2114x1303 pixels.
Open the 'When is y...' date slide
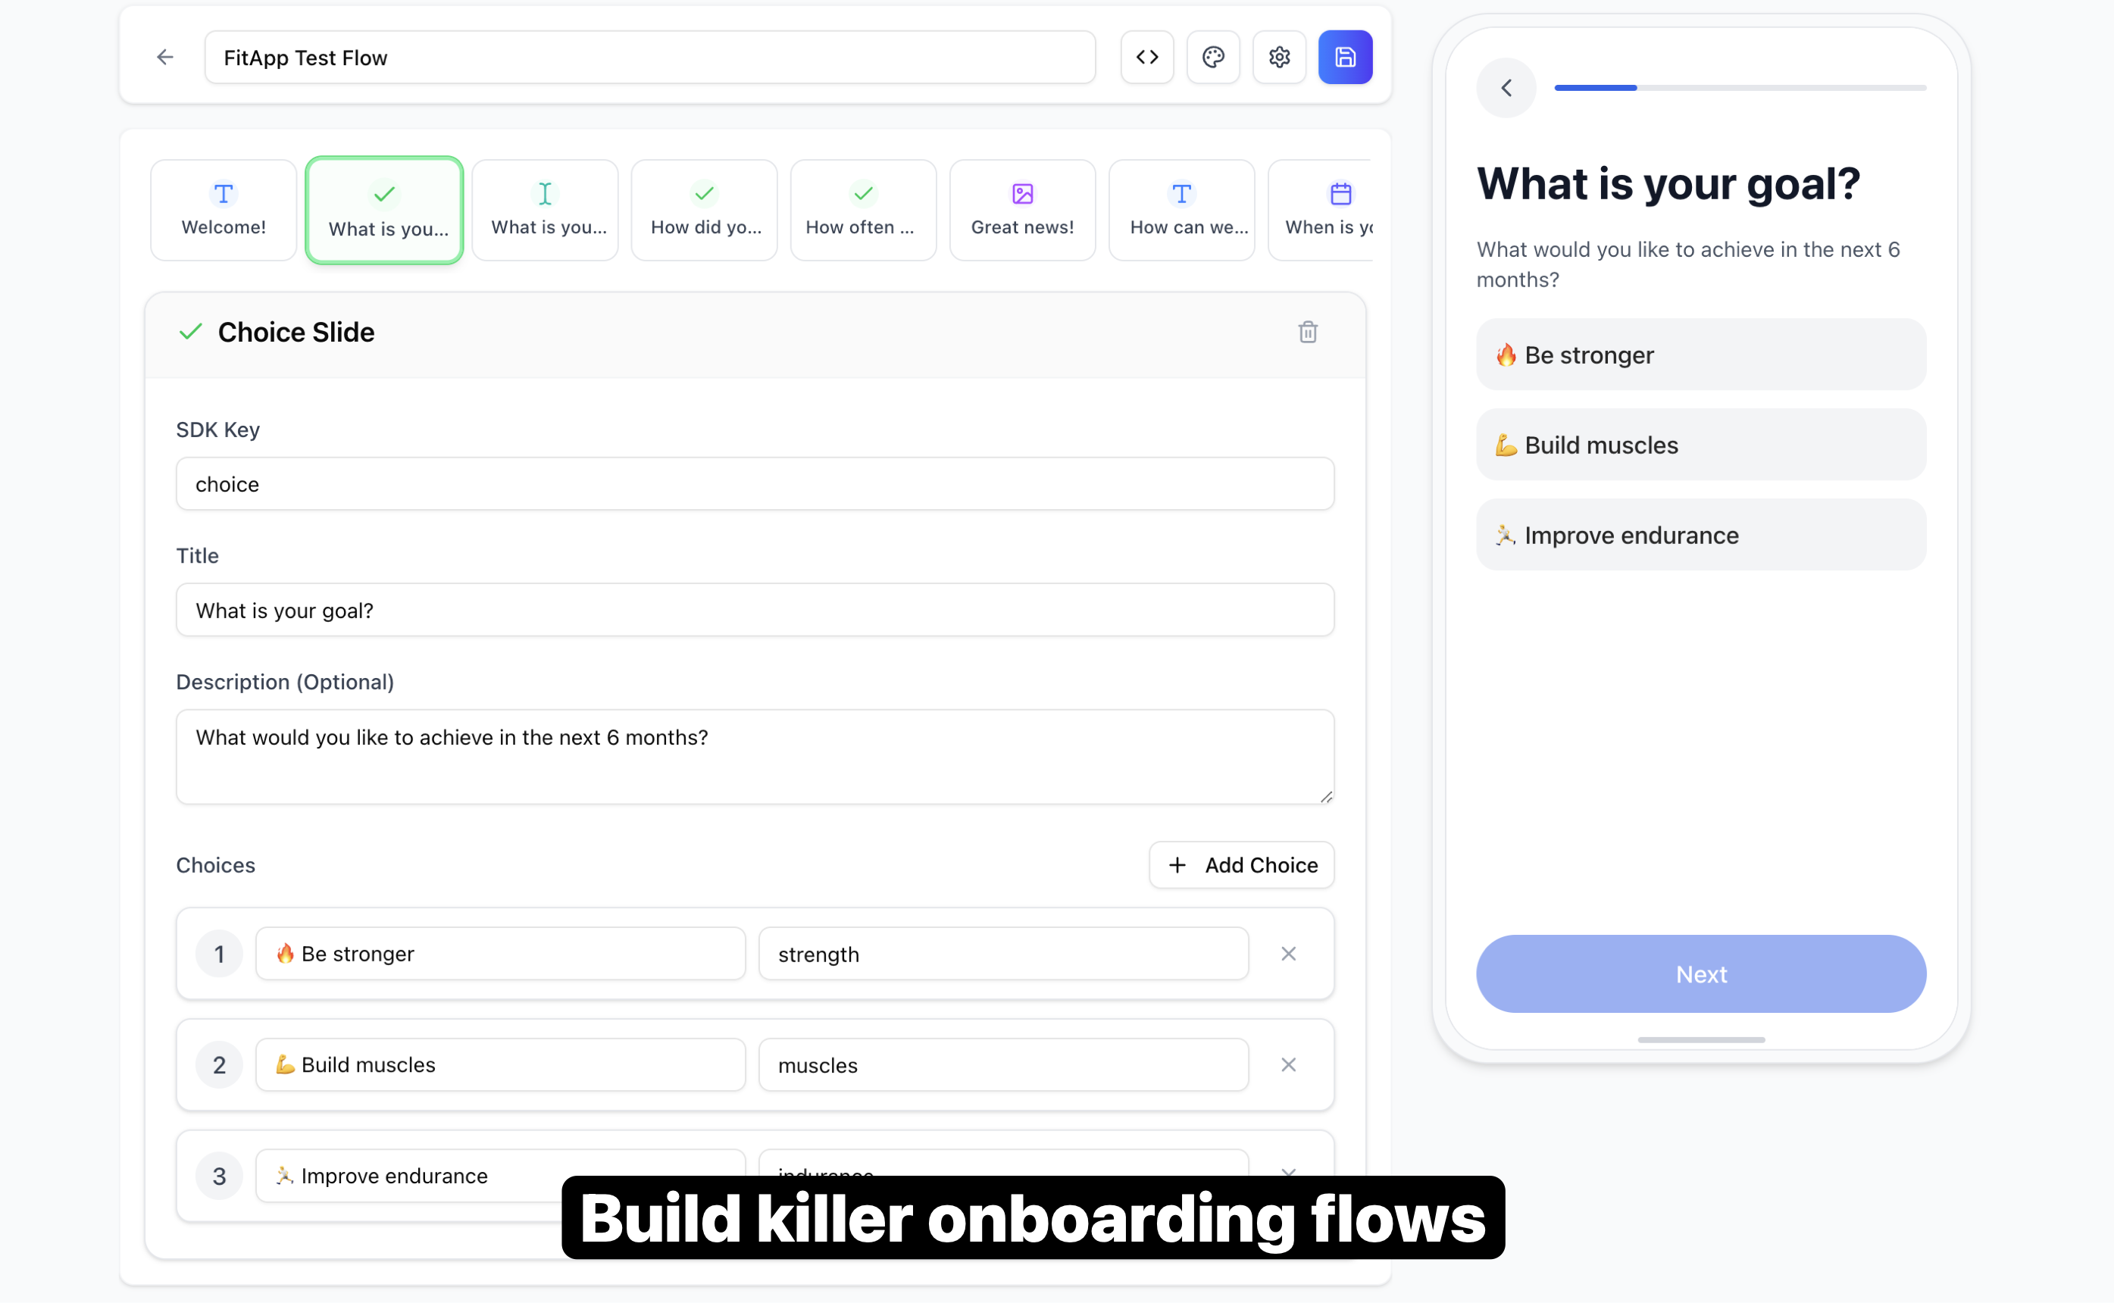(x=1320, y=211)
